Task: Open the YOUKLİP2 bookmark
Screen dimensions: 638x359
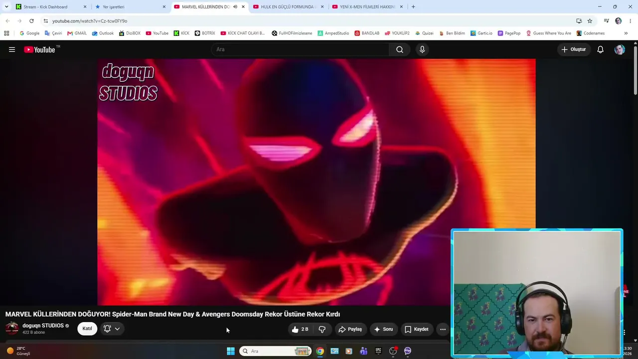Action: coord(397,33)
